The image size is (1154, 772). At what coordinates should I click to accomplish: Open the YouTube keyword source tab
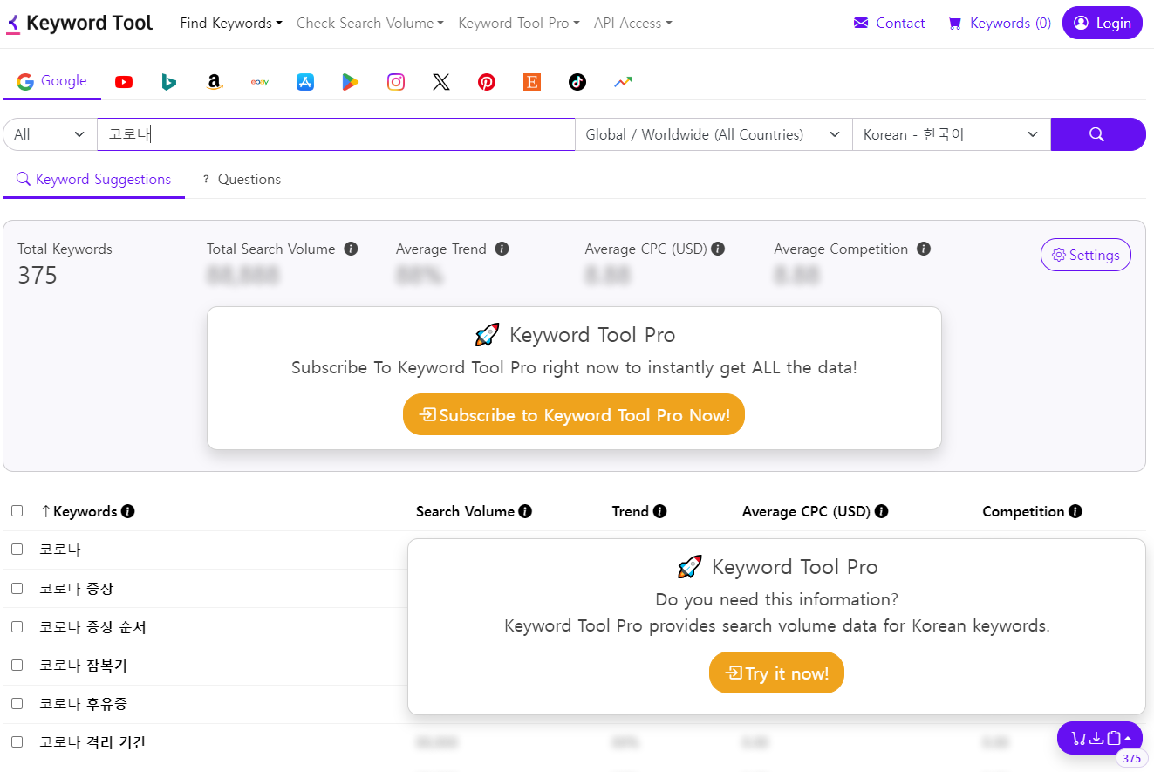click(124, 82)
